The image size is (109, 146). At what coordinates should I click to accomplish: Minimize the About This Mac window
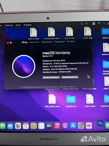(11, 43)
